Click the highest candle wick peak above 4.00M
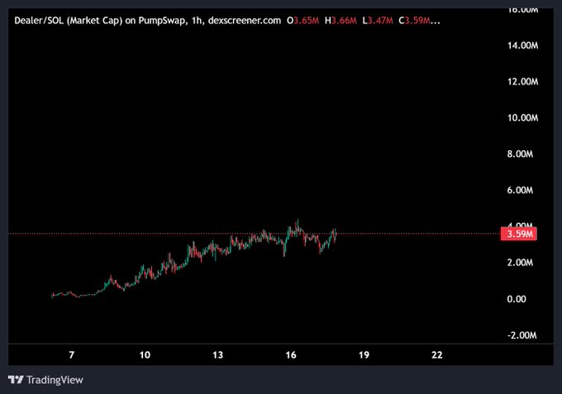This screenshot has height=394, width=562. point(298,221)
